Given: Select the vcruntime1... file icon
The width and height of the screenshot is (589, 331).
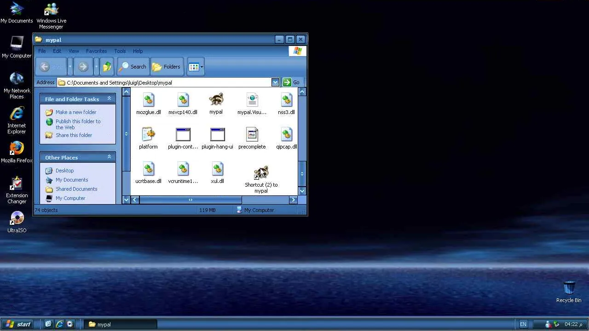Looking at the screenshot, I should click(183, 169).
